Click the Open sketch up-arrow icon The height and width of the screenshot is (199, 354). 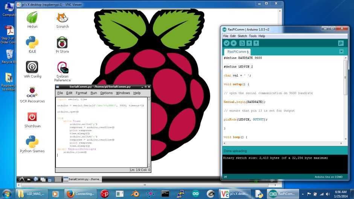click(x=249, y=43)
